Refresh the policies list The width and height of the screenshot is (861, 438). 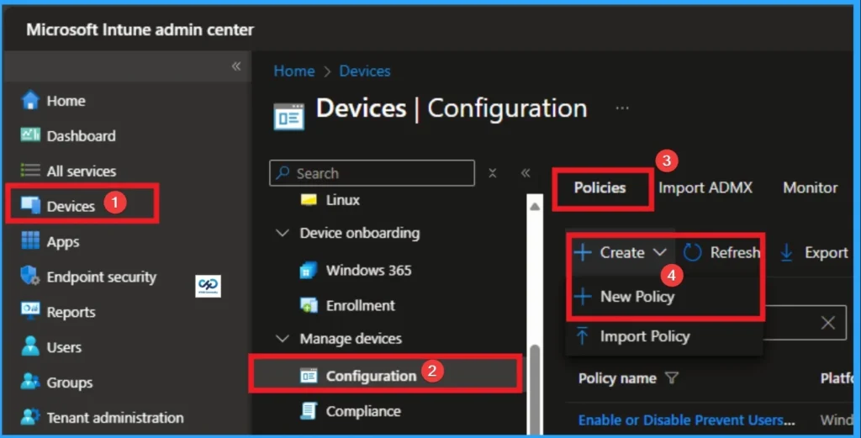pos(721,252)
